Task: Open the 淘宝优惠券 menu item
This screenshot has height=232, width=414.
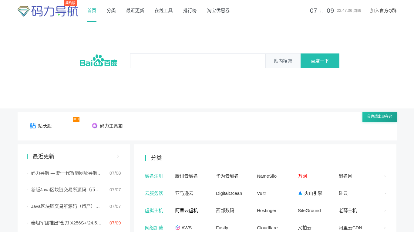Action: (x=218, y=11)
